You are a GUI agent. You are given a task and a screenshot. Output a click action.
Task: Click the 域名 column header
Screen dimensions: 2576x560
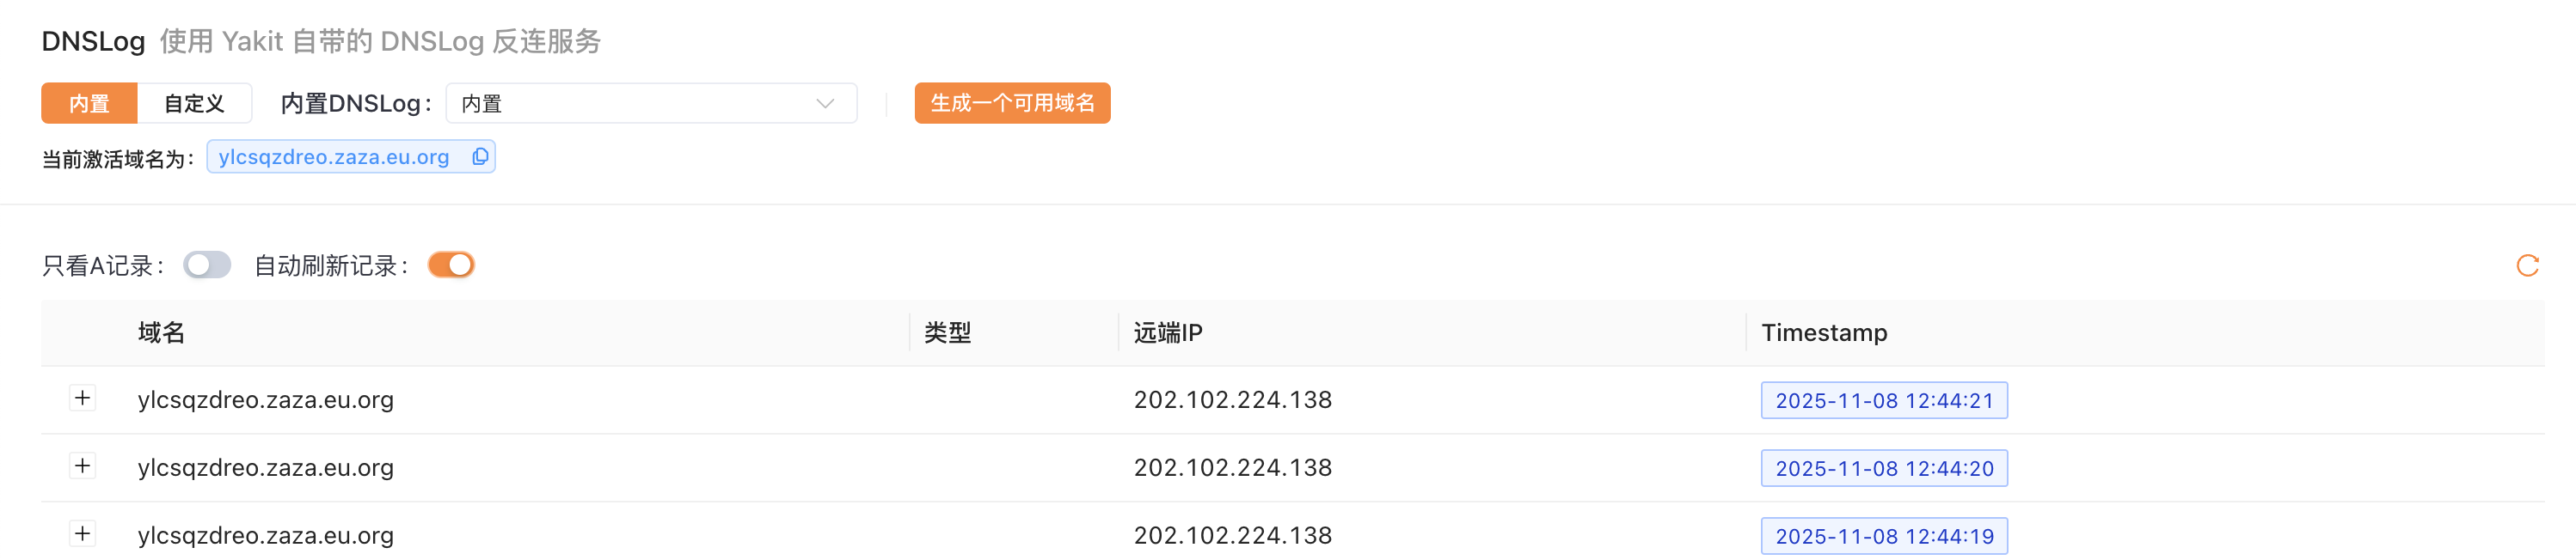[x=161, y=332]
